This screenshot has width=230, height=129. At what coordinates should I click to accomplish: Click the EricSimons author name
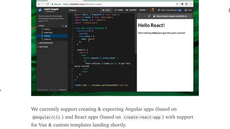click(51, 11)
